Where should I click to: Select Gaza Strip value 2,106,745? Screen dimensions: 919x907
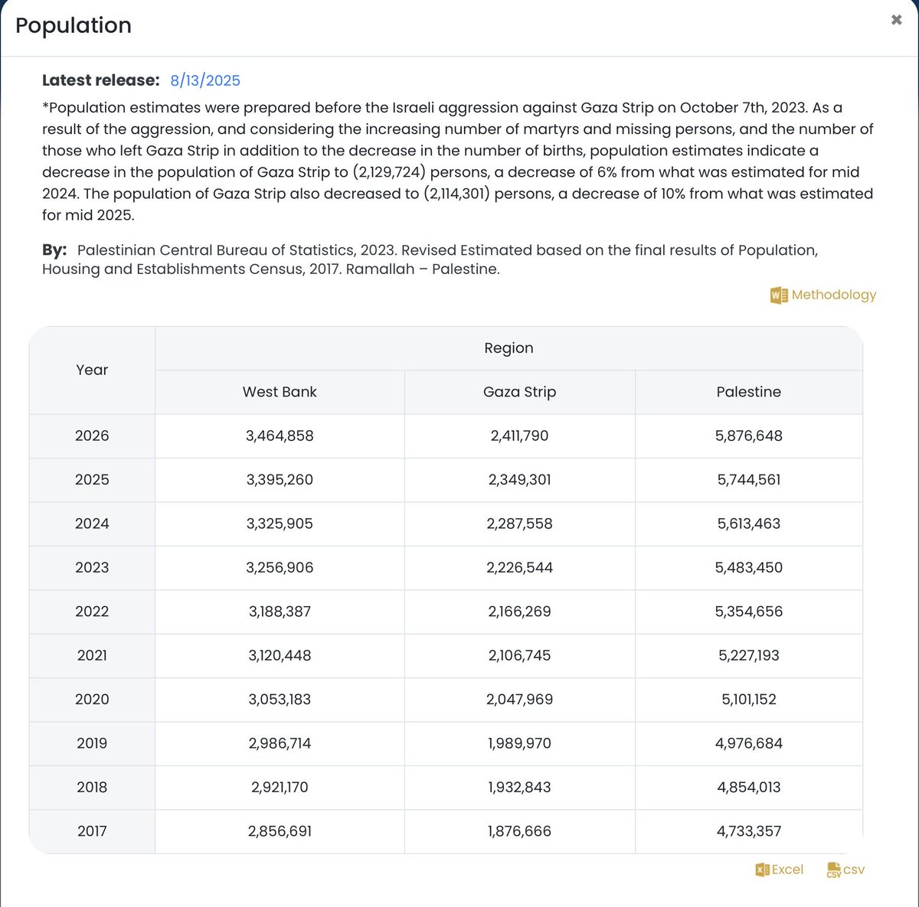coord(519,655)
